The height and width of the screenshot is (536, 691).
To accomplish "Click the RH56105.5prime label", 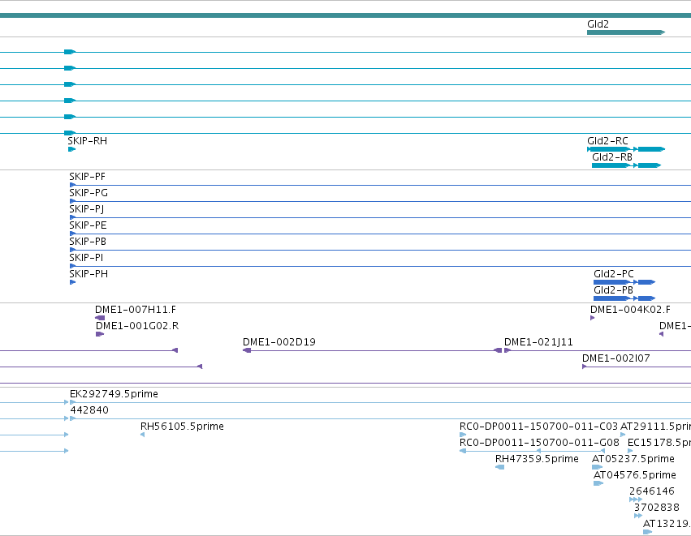I will coord(182,427).
